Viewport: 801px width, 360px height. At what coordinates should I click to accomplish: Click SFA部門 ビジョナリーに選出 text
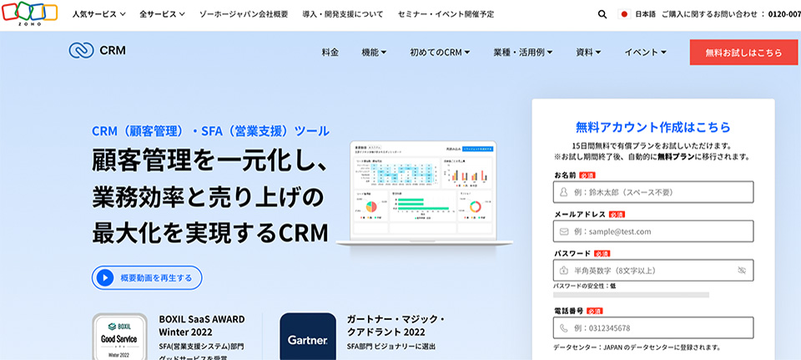point(391,347)
